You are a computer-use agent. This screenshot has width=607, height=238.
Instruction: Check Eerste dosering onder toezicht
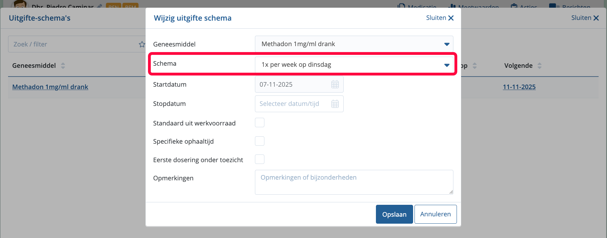click(259, 159)
